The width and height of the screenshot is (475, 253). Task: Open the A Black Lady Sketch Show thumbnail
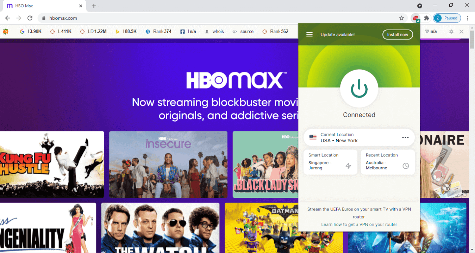[x=265, y=164]
